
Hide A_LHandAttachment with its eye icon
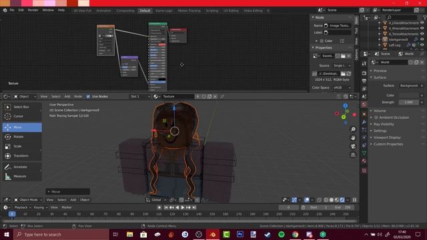pyautogui.click(x=422, y=23)
